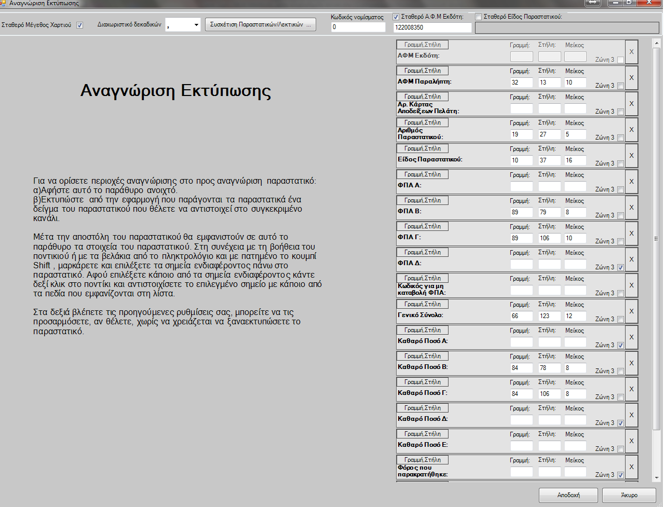
Task: Check Ζώνη 3 for ΦΠΑ Β
Action: (621, 215)
